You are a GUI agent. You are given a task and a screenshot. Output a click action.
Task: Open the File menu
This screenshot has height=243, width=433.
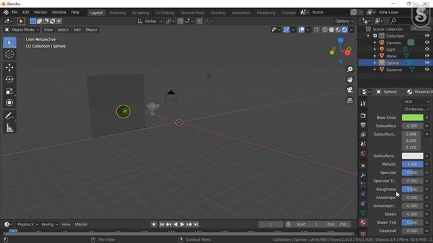tap(14, 12)
